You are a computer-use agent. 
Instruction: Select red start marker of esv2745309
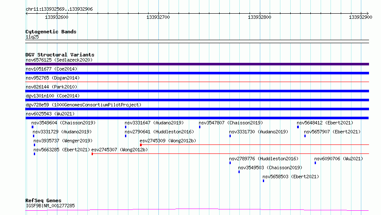(141, 145)
